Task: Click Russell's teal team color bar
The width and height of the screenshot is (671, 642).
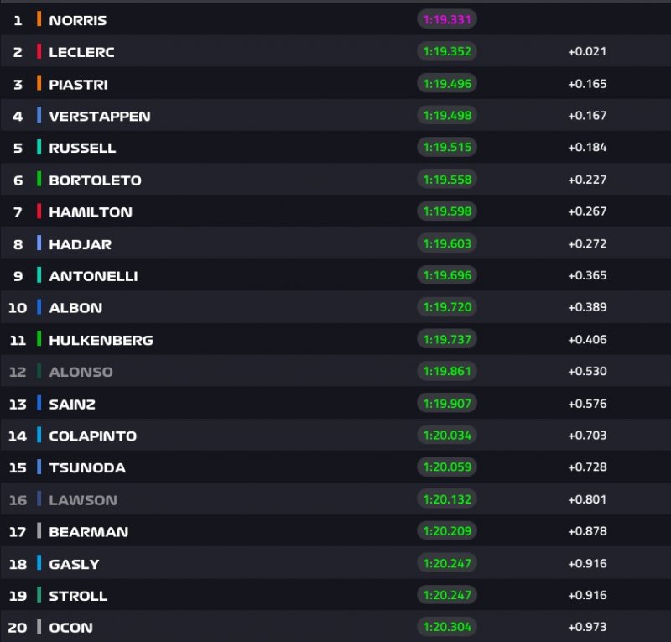Action: 39,148
